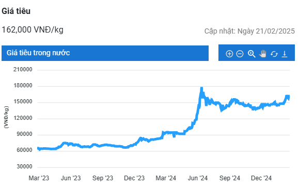Select the magnifier selection zoom tool
The image size is (299, 187).
(x=251, y=54)
